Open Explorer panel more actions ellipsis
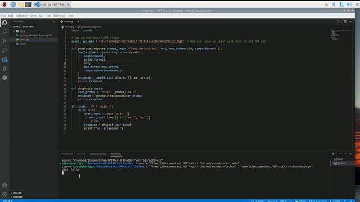This screenshot has width=360, height=202. click(54, 21)
